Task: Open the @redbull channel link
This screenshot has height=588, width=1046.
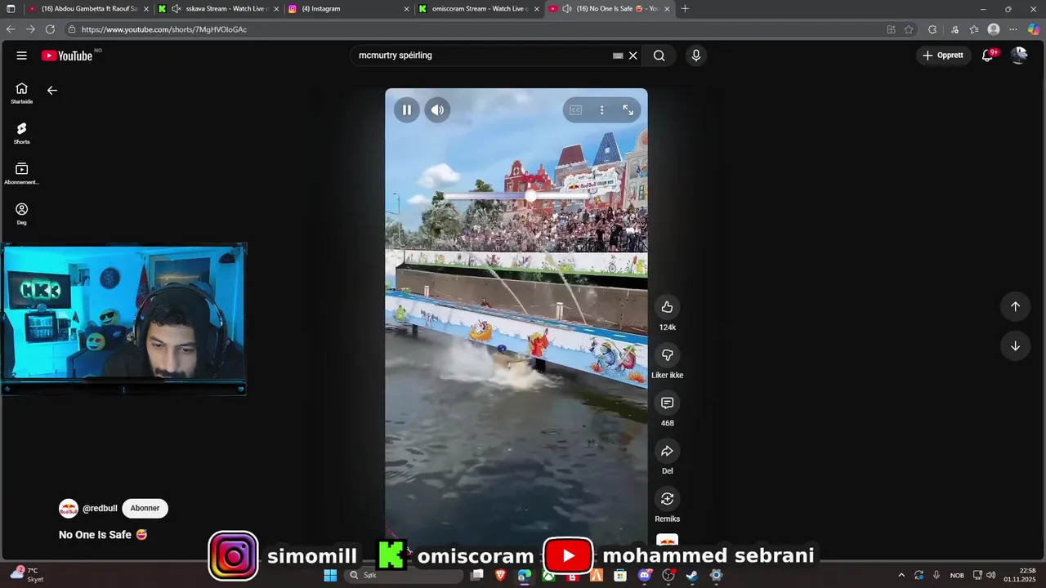Action: (x=100, y=508)
